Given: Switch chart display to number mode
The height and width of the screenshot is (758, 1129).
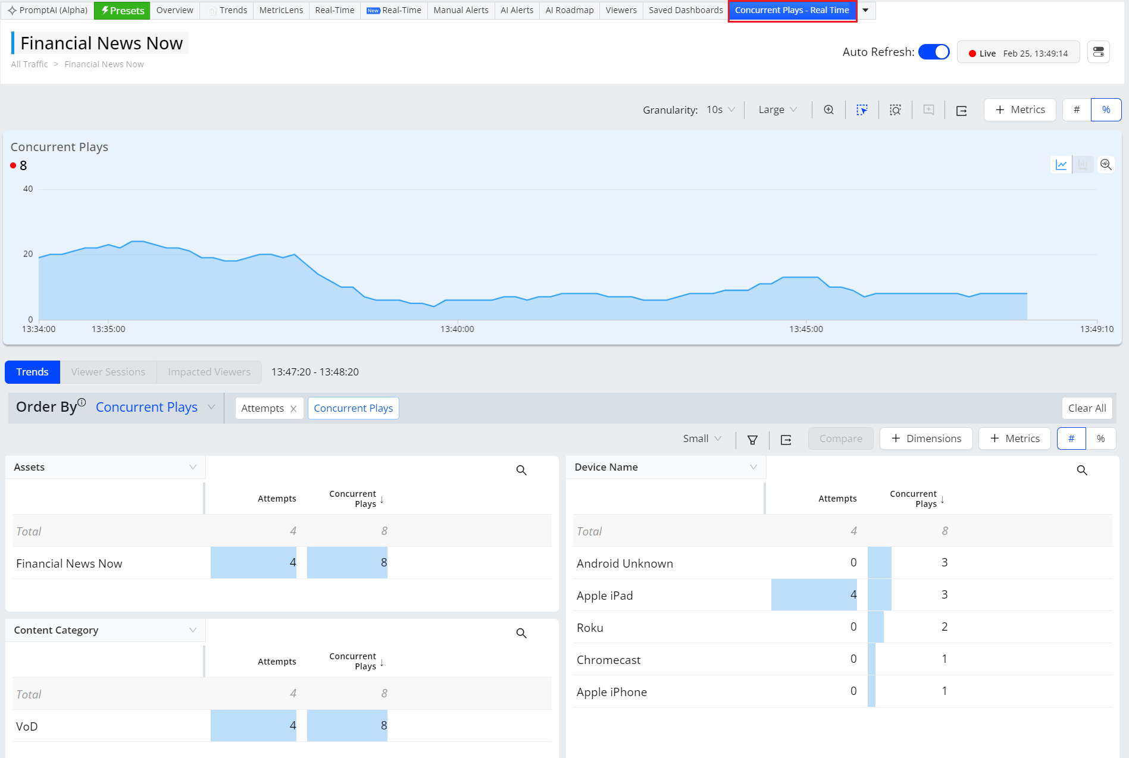Looking at the screenshot, I should [x=1077, y=110].
